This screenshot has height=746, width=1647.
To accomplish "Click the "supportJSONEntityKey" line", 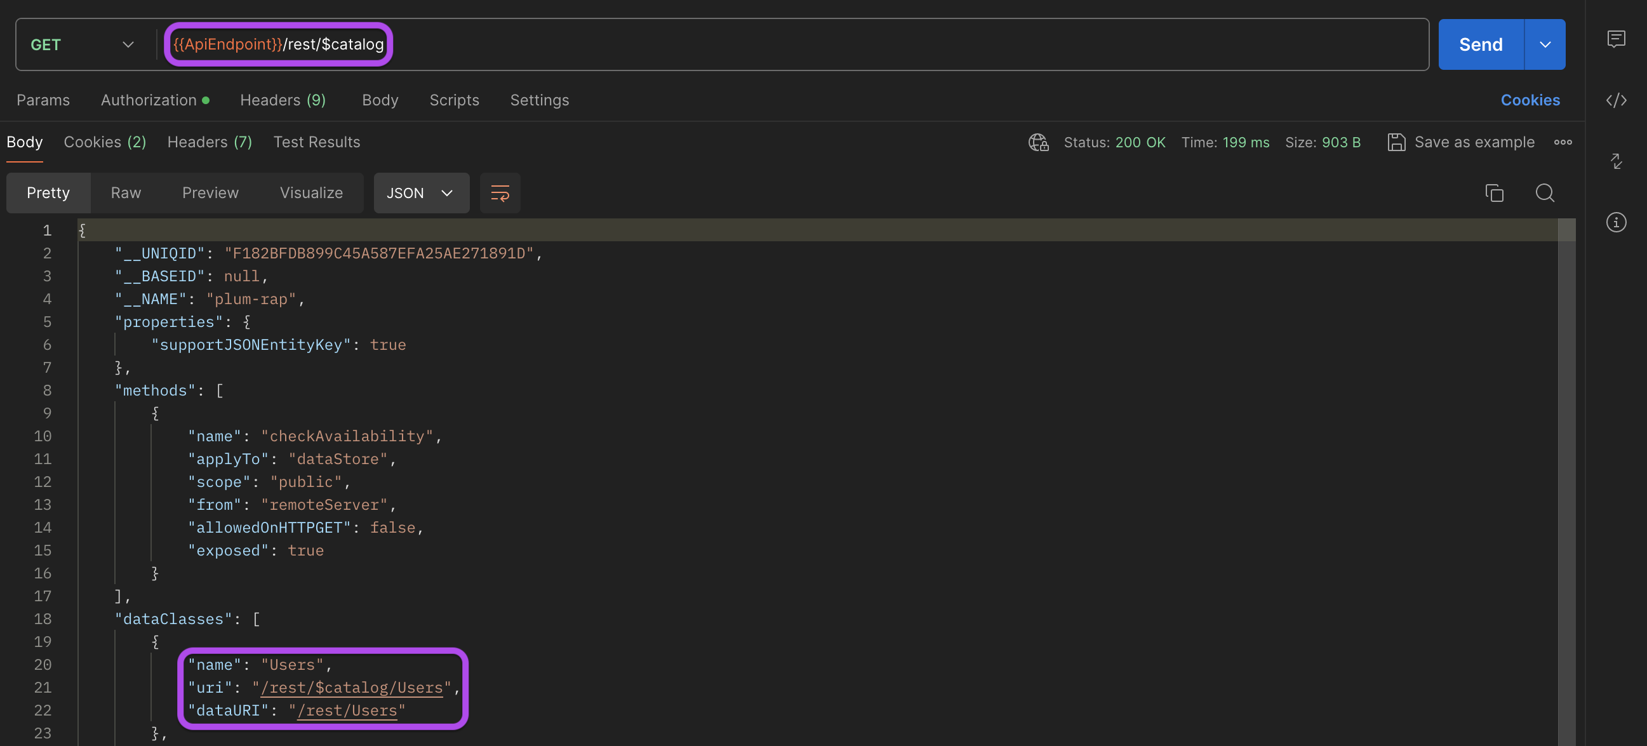I will pyautogui.click(x=278, y=345).
